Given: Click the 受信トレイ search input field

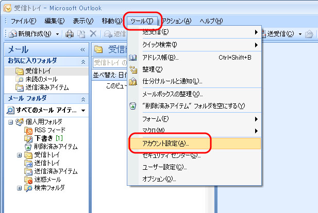Looking at the screenshot, I should [x=110, y=63].
